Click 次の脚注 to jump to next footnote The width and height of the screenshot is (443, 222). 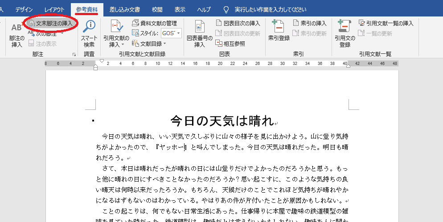coord(43,34)
